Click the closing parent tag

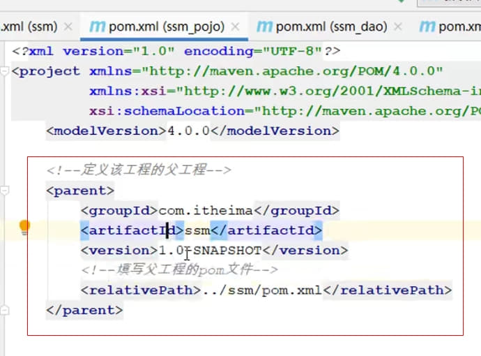[x=84, y=310]
